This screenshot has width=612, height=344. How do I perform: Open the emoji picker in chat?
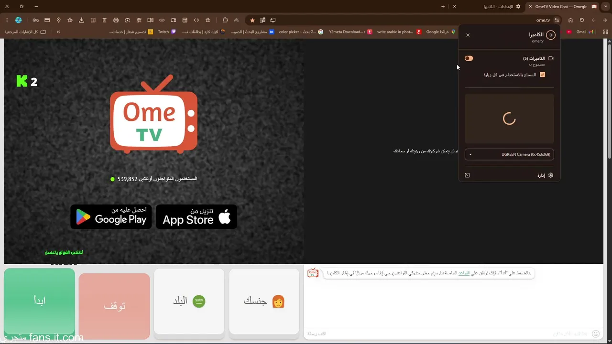point(595,333)
